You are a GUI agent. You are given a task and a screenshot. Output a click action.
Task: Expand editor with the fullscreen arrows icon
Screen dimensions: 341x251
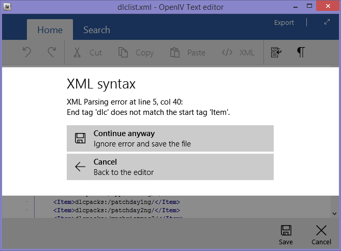coord(327,22)
